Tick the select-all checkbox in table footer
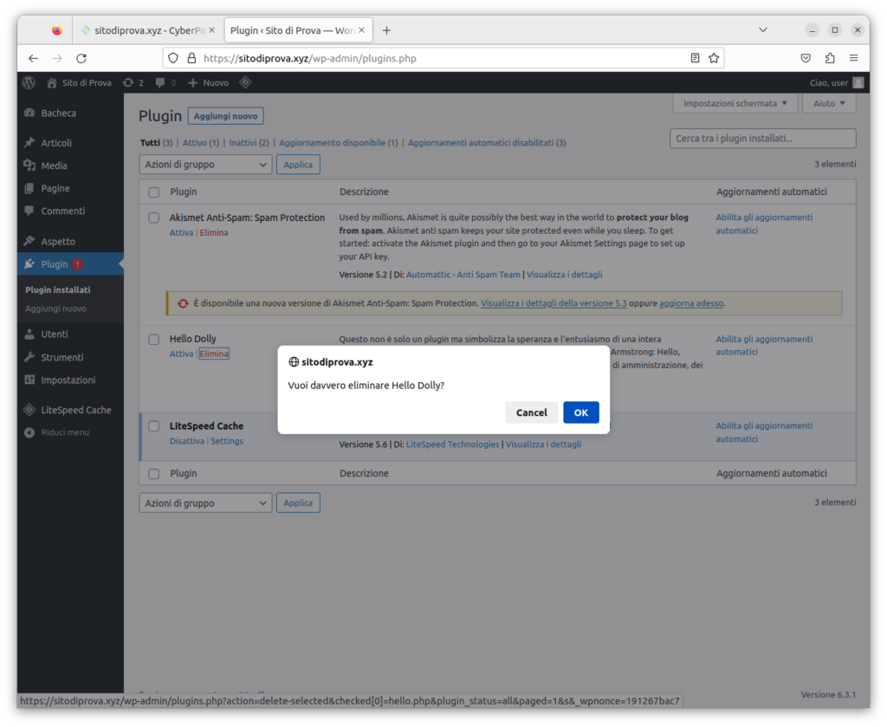 [154, 474]
